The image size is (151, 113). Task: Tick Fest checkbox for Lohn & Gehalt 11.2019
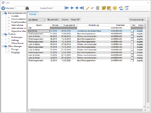pos(132,55)
